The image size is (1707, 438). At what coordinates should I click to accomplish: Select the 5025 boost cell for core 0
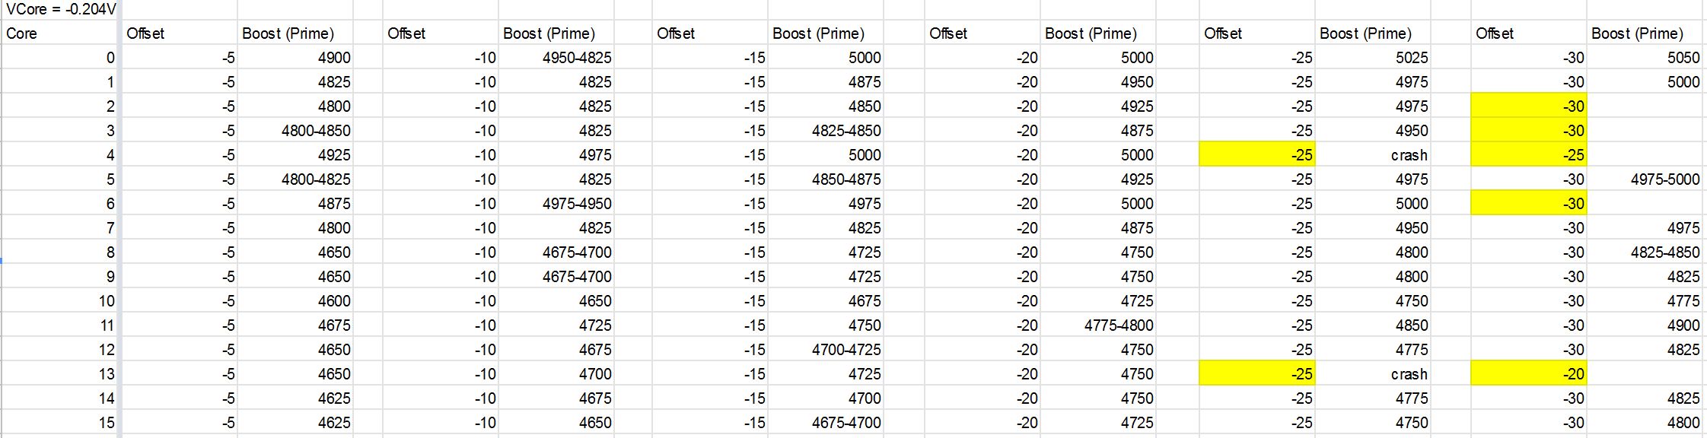click(1373, 57)
